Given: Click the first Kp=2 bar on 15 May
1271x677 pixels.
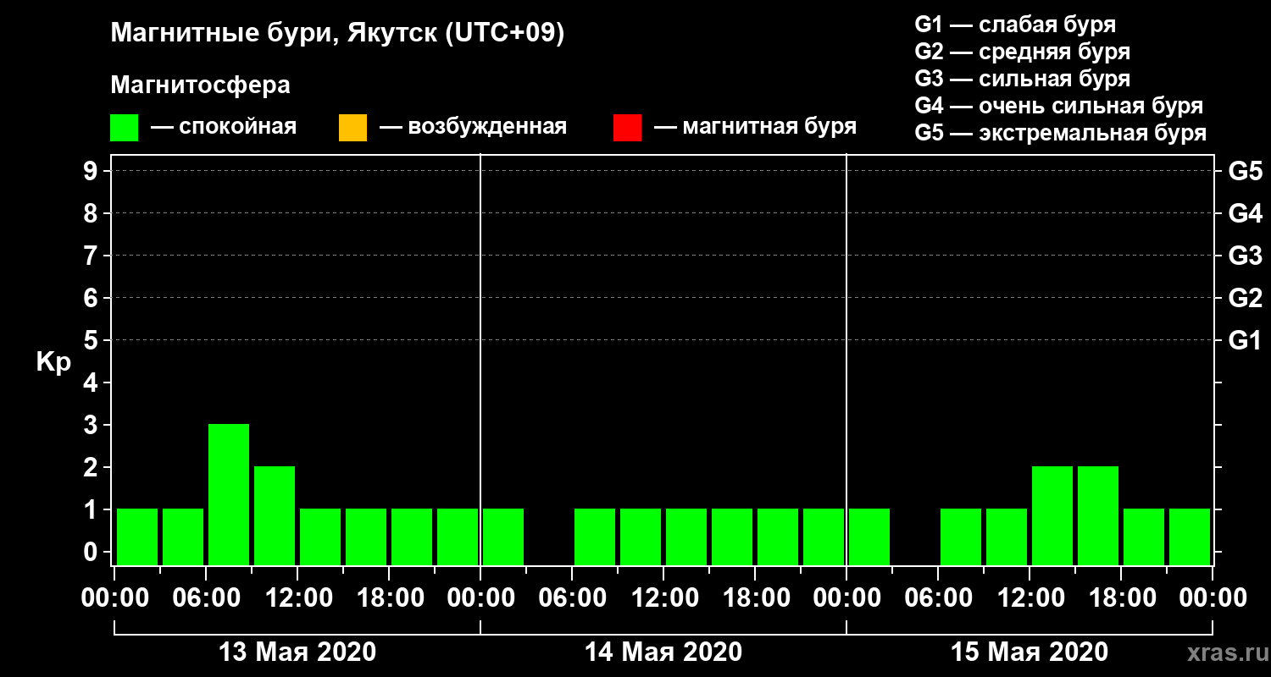Looking at the screenshot, I should (x=1052, y=515).
